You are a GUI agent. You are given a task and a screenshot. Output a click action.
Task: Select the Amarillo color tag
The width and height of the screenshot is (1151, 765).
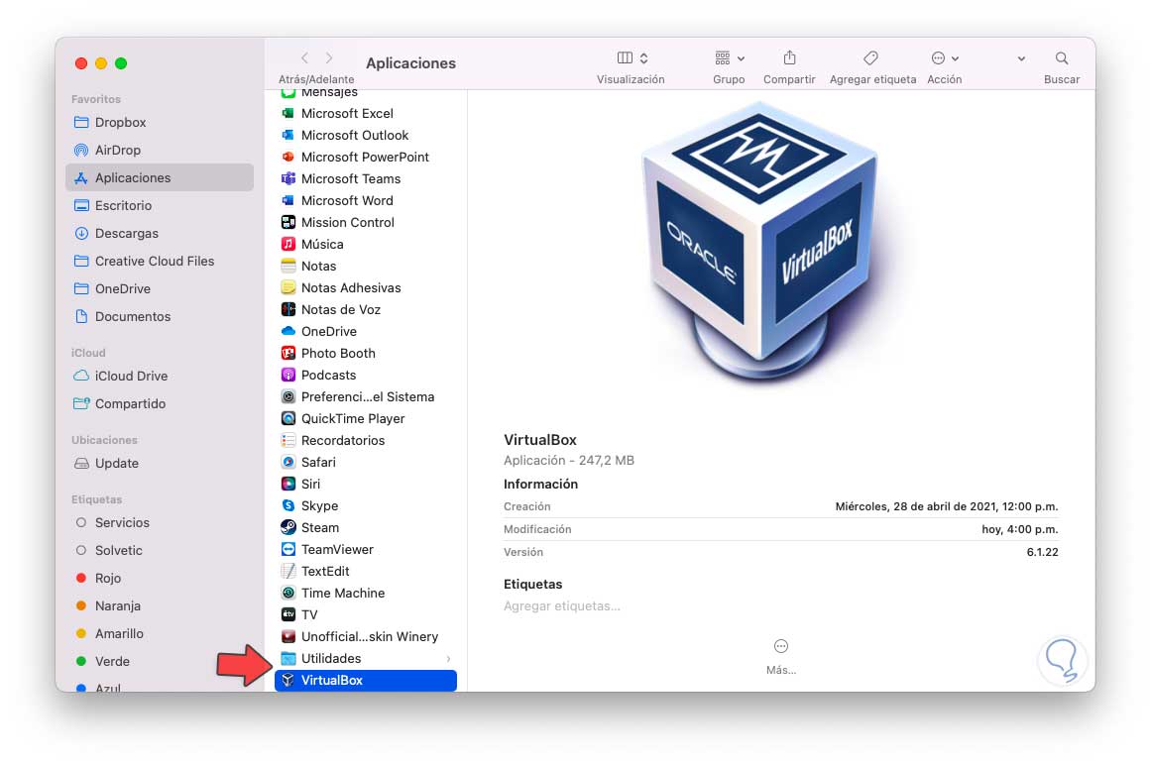click(x=160, y=634)
